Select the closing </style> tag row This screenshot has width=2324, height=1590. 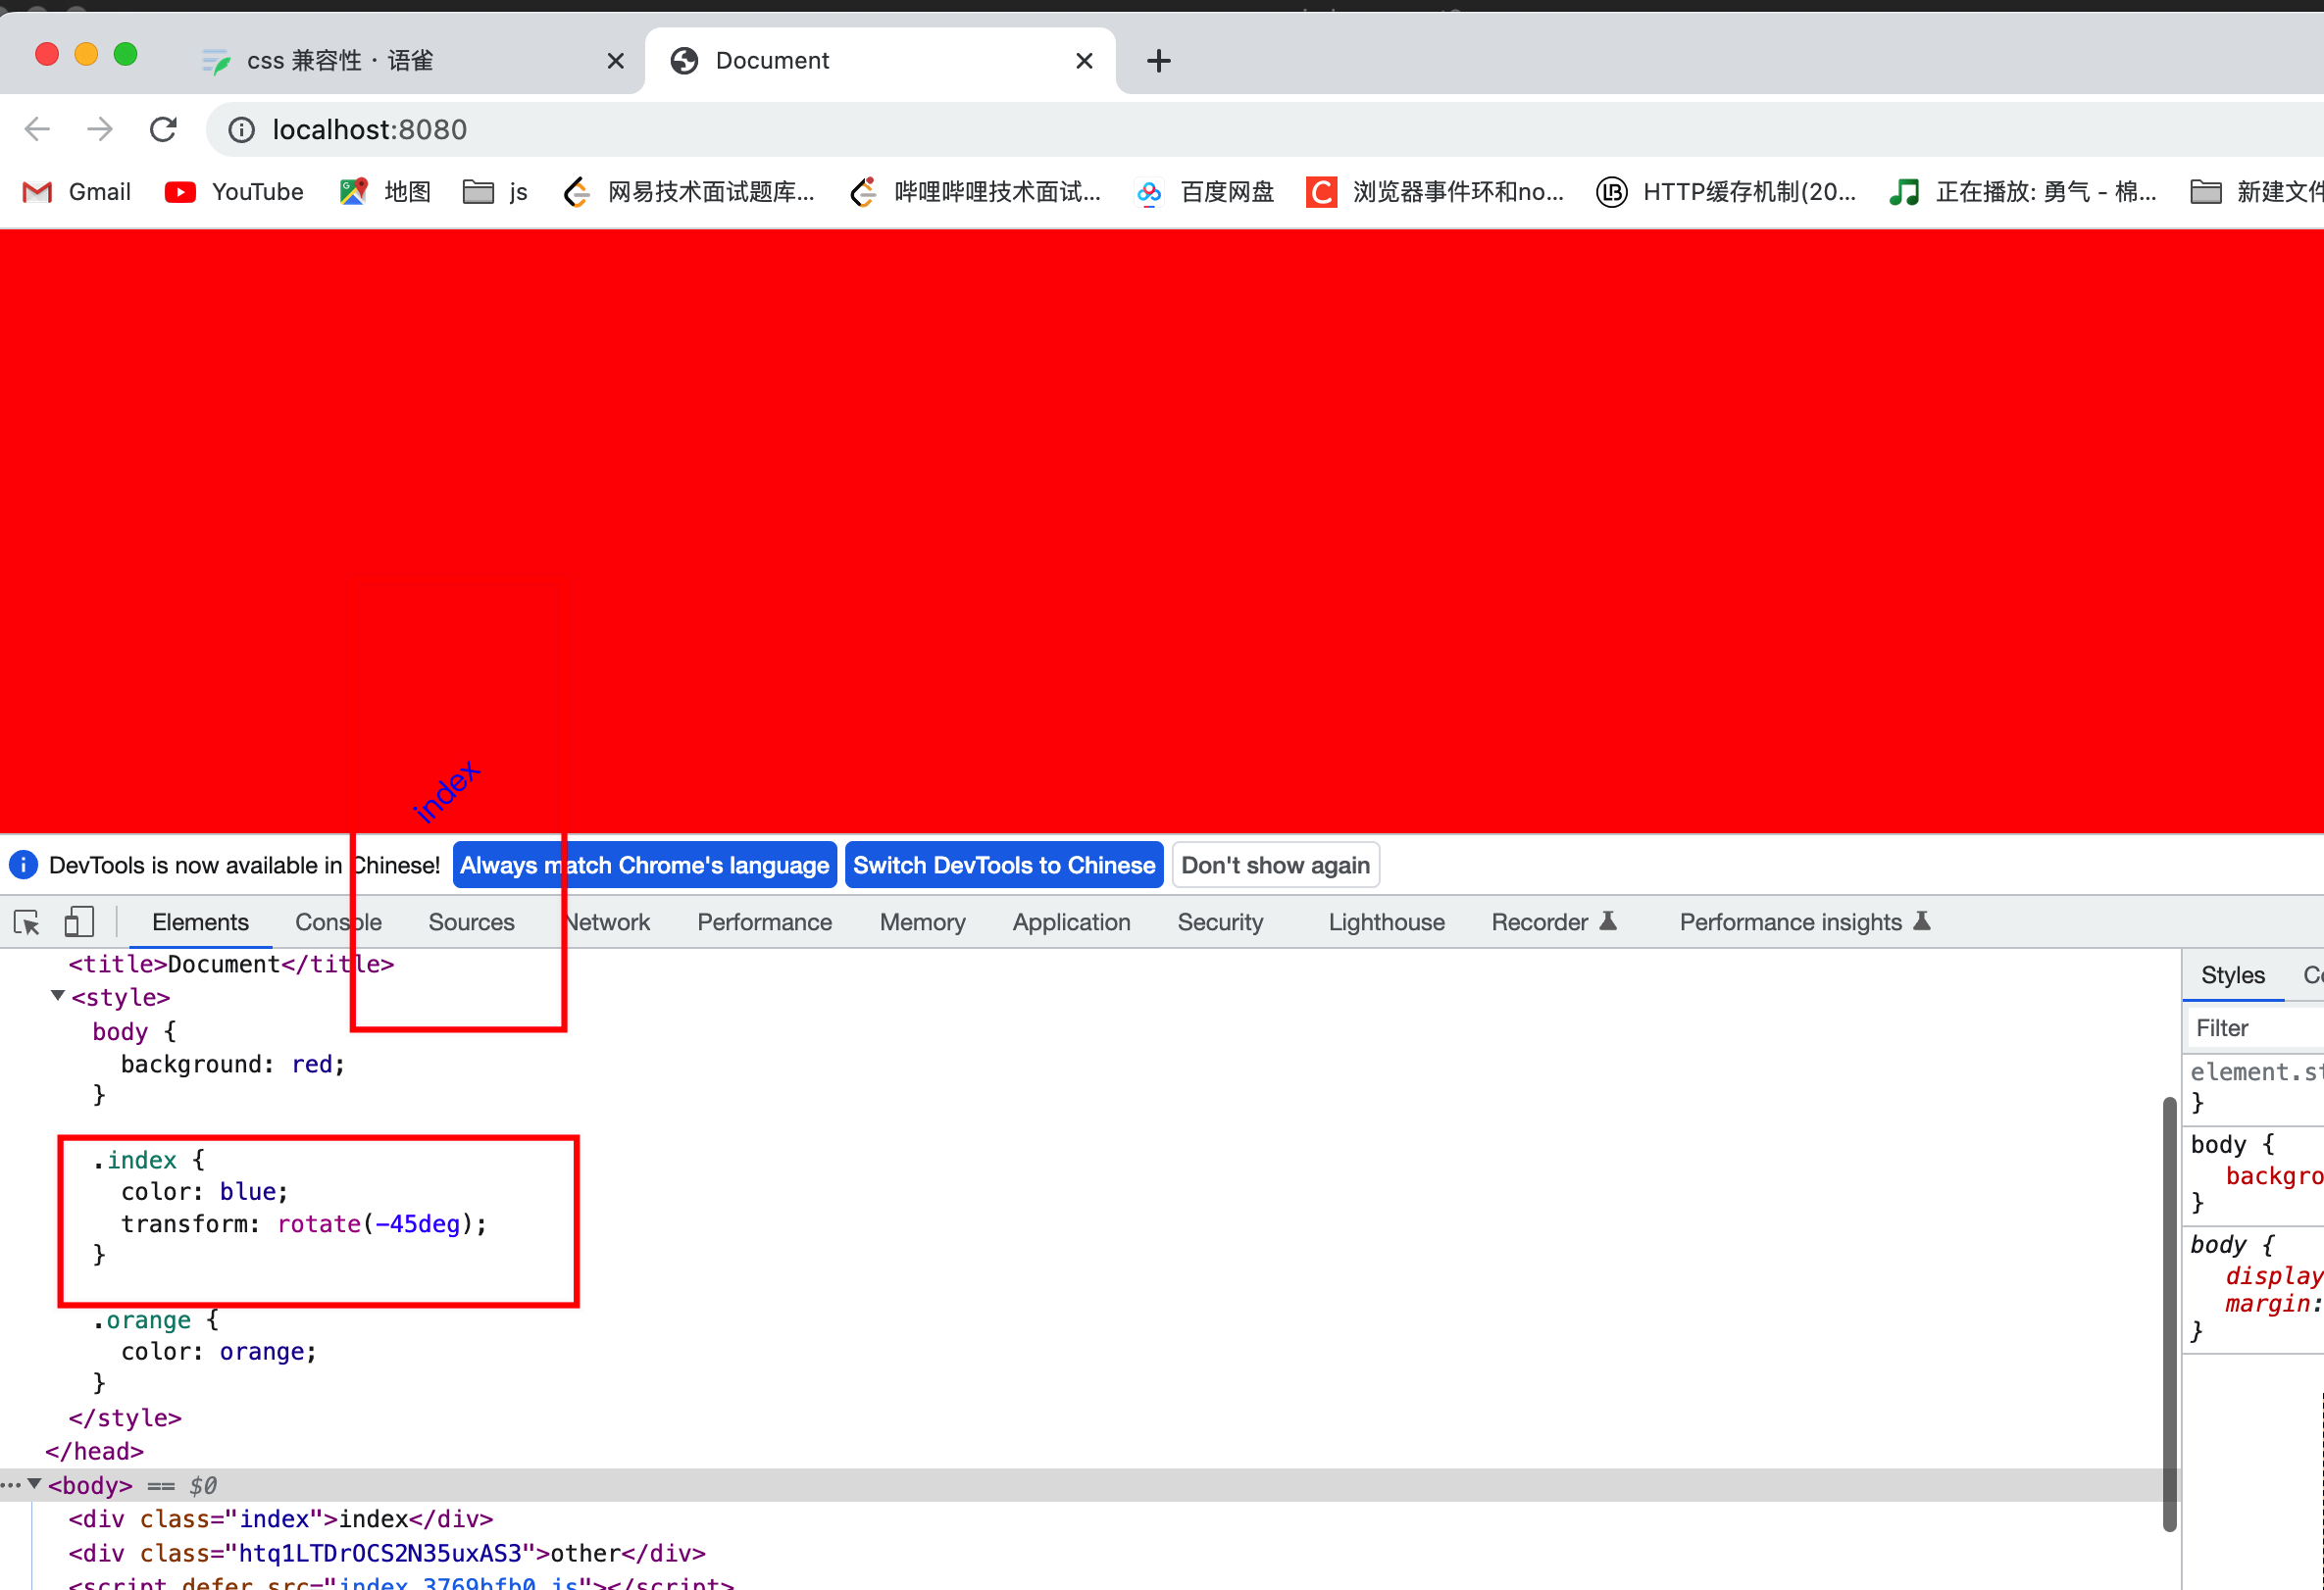pos(124,1419)
